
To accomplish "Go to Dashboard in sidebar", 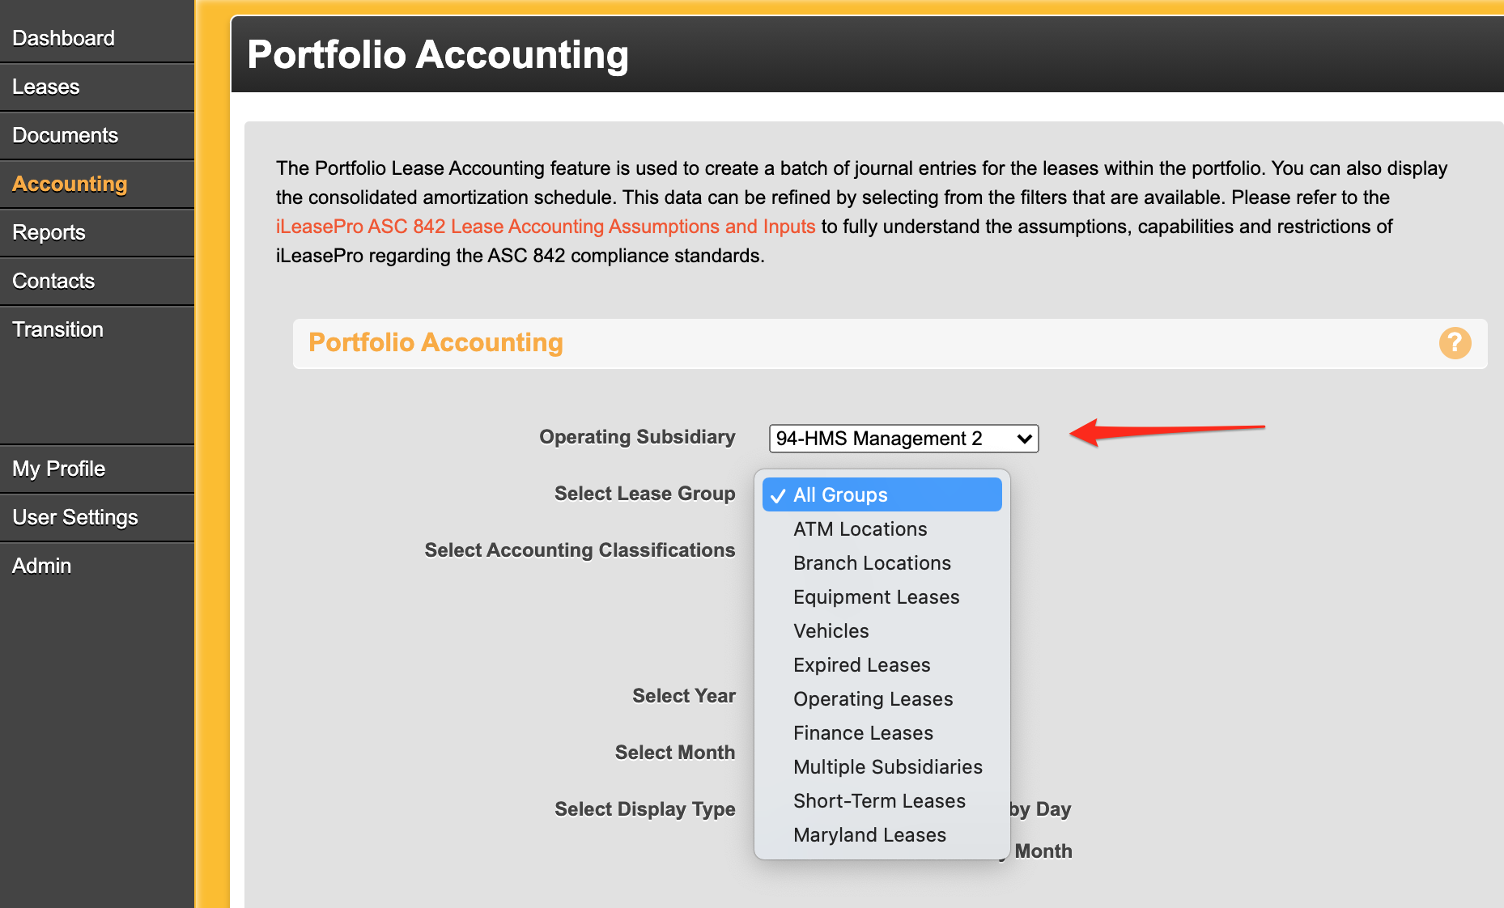I will [x=97, y=38].
